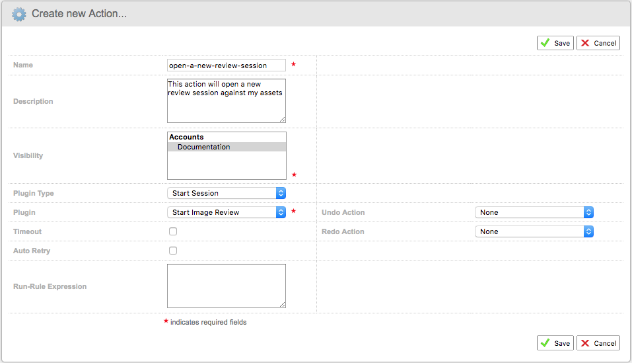The image size is (632, 363).
Task: Select the Accounts group in Visibility list
Action: 187,137
